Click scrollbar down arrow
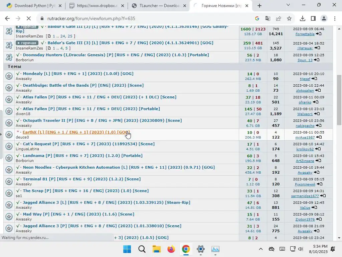This screenshot has height=257, width=342. (x=339, y=238)
